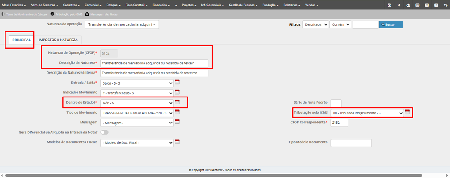Click the Buscar button
Image resolution: width=450 pixels, height=178 pixels.
point(391,25)
